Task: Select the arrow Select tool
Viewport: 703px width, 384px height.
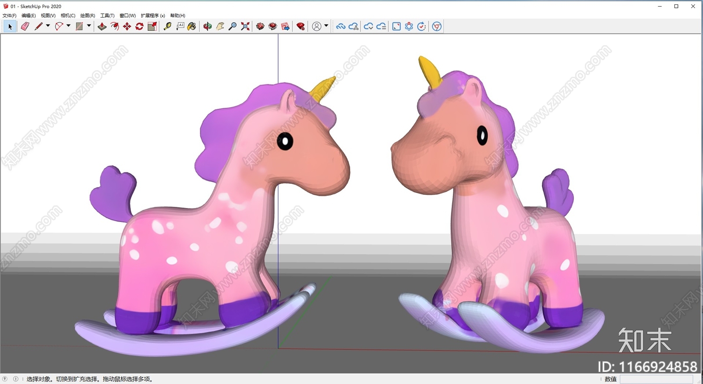Action: (x=10, y=26)
